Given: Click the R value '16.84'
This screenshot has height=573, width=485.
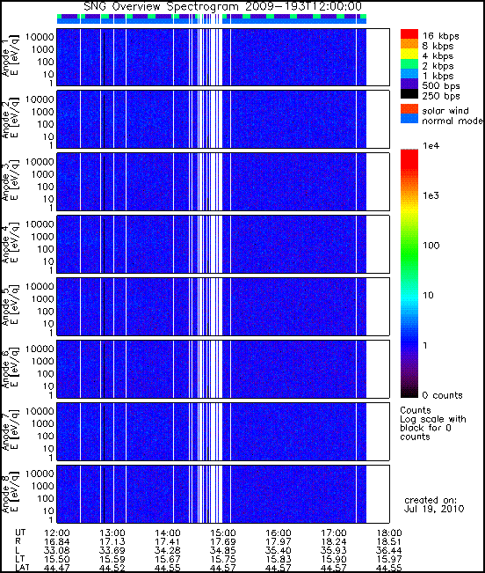Looking at the screenshot, I should coord(56,541).
